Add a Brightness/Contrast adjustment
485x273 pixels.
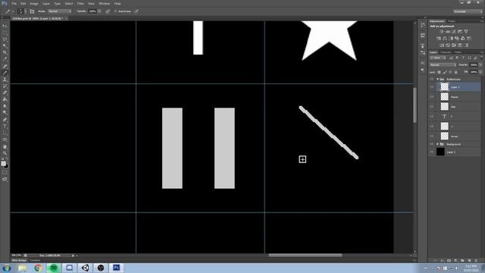point(442,32)
